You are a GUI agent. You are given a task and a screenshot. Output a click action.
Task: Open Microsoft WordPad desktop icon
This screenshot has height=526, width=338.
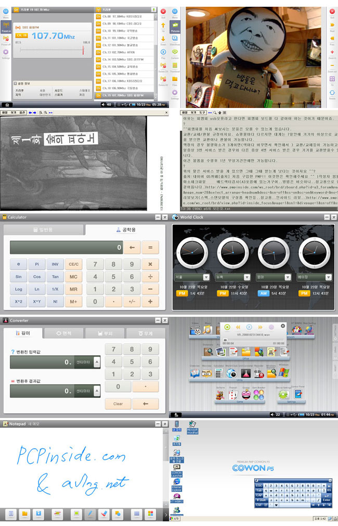(192, 428)
